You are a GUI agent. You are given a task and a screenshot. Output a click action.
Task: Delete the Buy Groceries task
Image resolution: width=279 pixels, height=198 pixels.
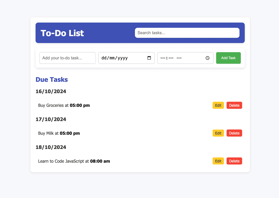pyautogui.click(x=234, y=105)
